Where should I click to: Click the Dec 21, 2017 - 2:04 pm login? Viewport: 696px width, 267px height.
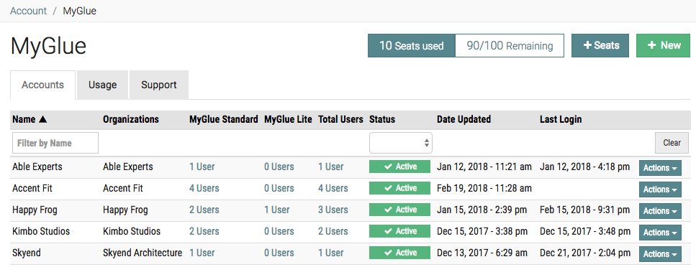click(585, 253)
